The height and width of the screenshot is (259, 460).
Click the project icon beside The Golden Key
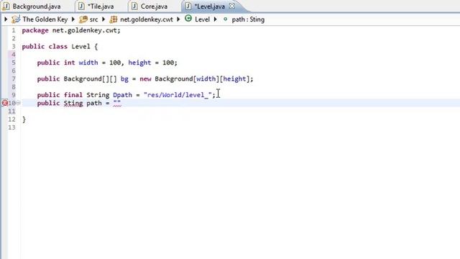point(16,19)
